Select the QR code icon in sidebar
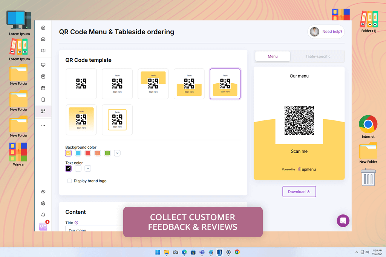 (x=43, y=111)
